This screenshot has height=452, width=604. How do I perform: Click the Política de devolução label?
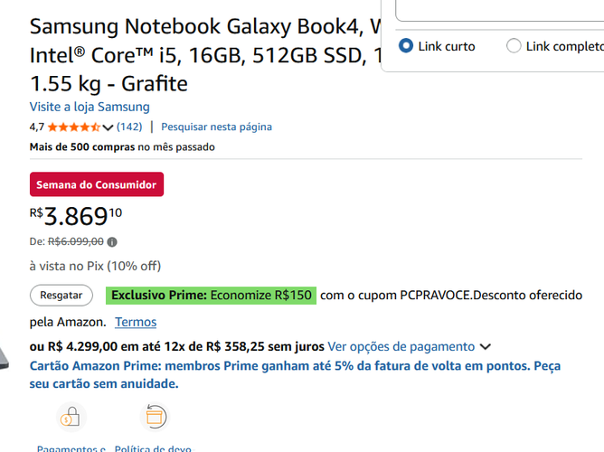click(153, 448)
